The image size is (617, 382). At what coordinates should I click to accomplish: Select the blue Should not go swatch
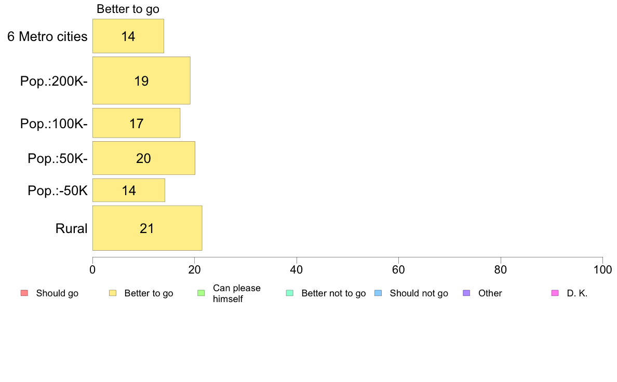[x=378, y=293]
